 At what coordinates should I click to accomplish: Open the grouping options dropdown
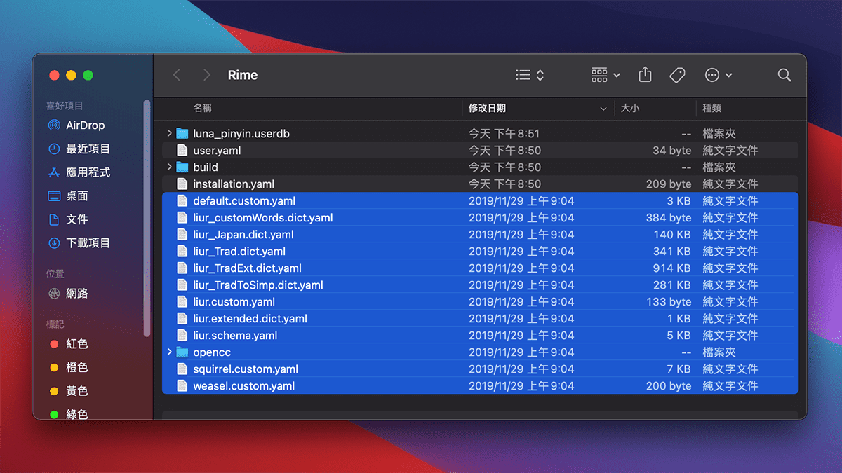point(606,75)
